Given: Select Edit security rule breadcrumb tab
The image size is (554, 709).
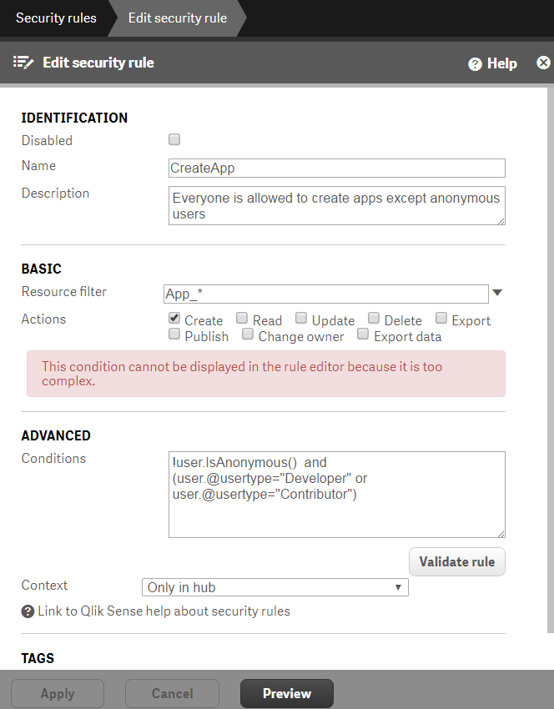Looking at the screenshot, I should pos(177,18).
